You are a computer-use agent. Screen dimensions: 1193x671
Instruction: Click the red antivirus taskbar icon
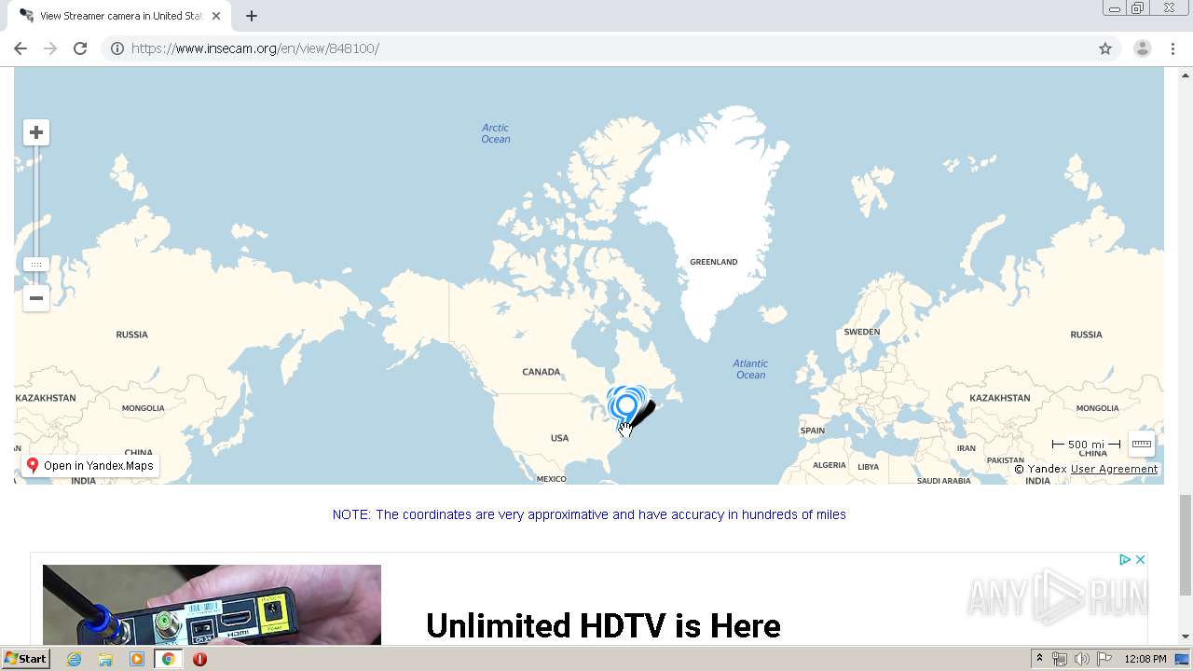coord(199,659)
